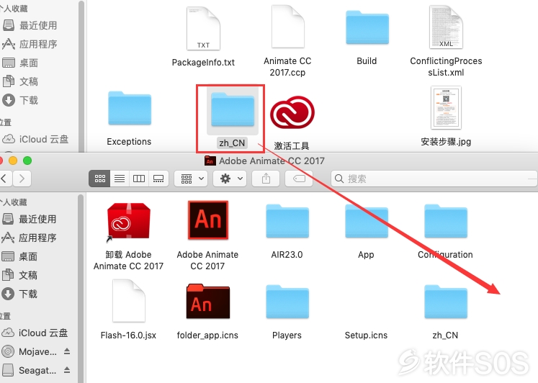Click the yellow minimize button
538x383 pixels.
point(13,161)
